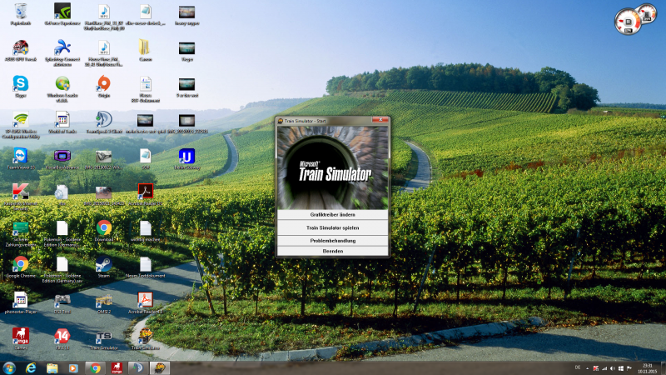Open ASUS GPU Tweak desktop shortcut
Image resolution: width=666 pixels, height=375 pixels.
pyautogui.click(x=20, y=51)
